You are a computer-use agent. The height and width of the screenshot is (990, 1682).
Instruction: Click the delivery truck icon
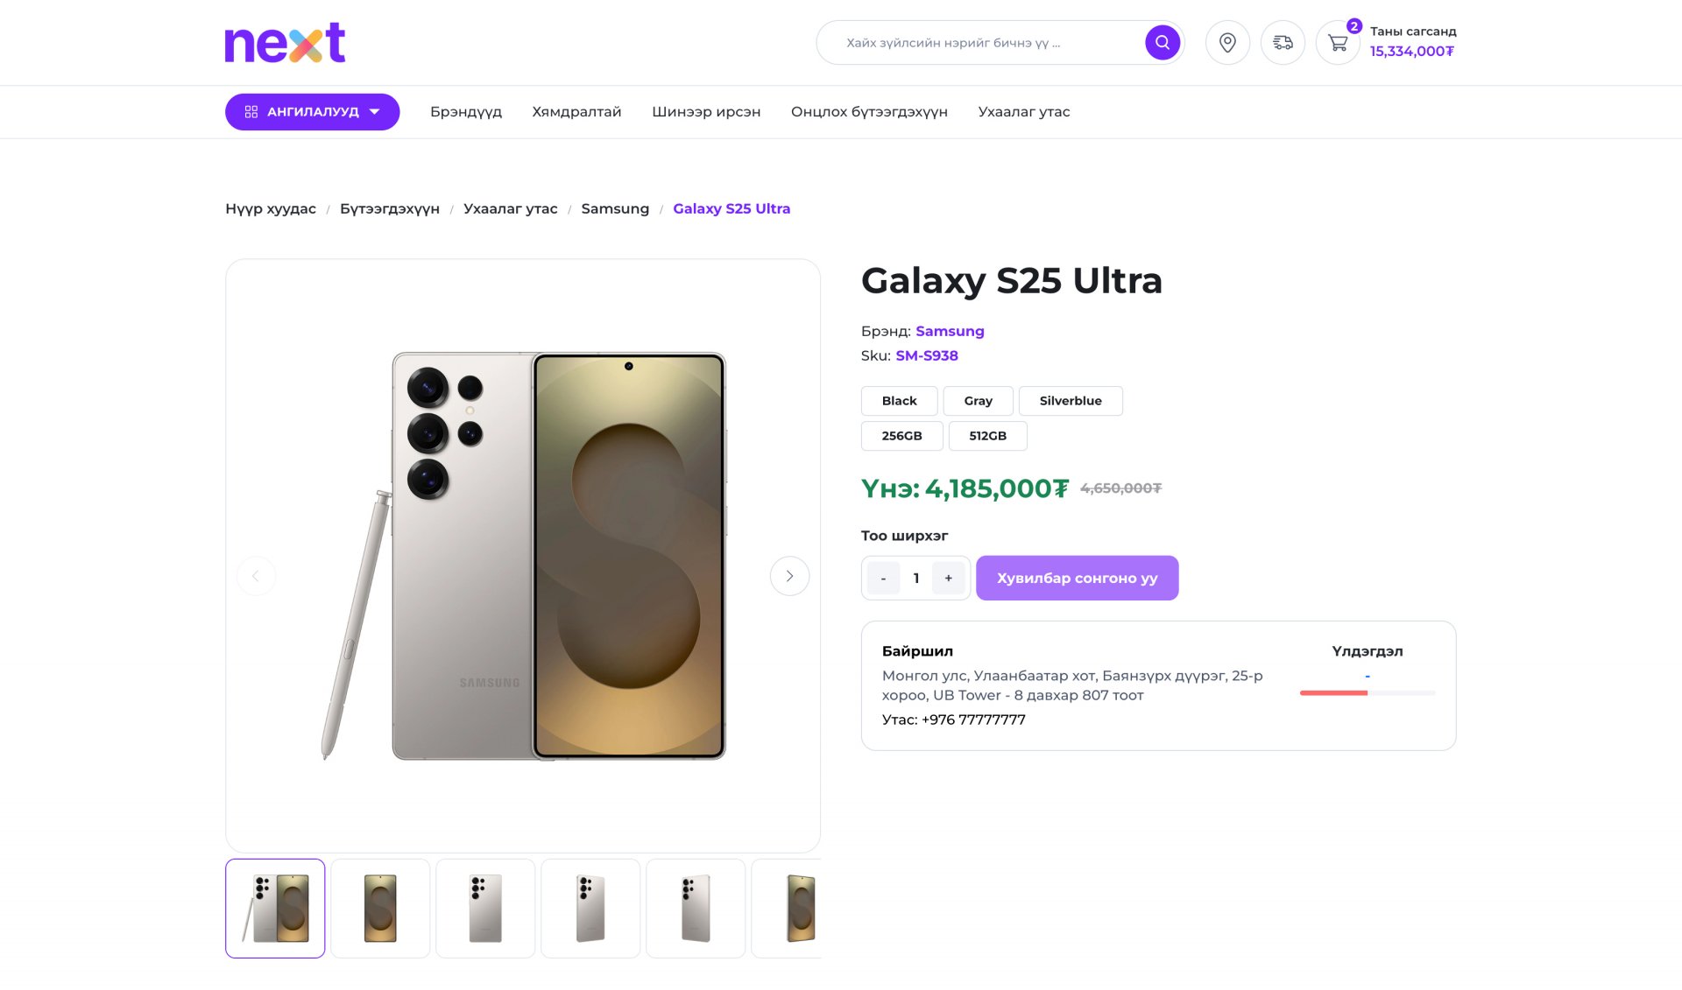(x=1283, y=43)
